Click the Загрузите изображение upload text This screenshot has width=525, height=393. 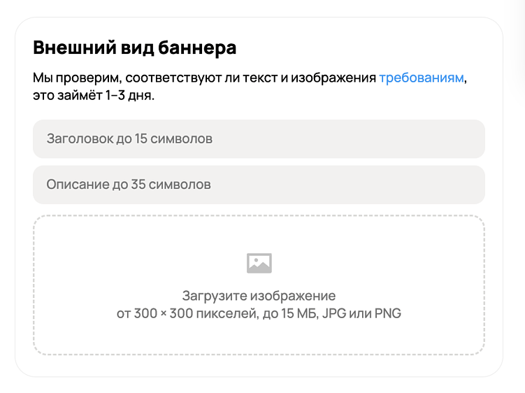tap(259, 296)
